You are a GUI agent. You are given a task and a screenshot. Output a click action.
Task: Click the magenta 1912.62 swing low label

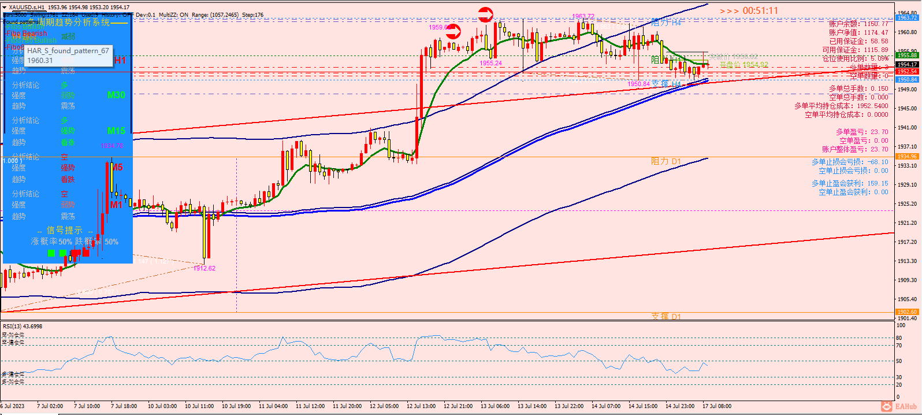tap(205, 268)
